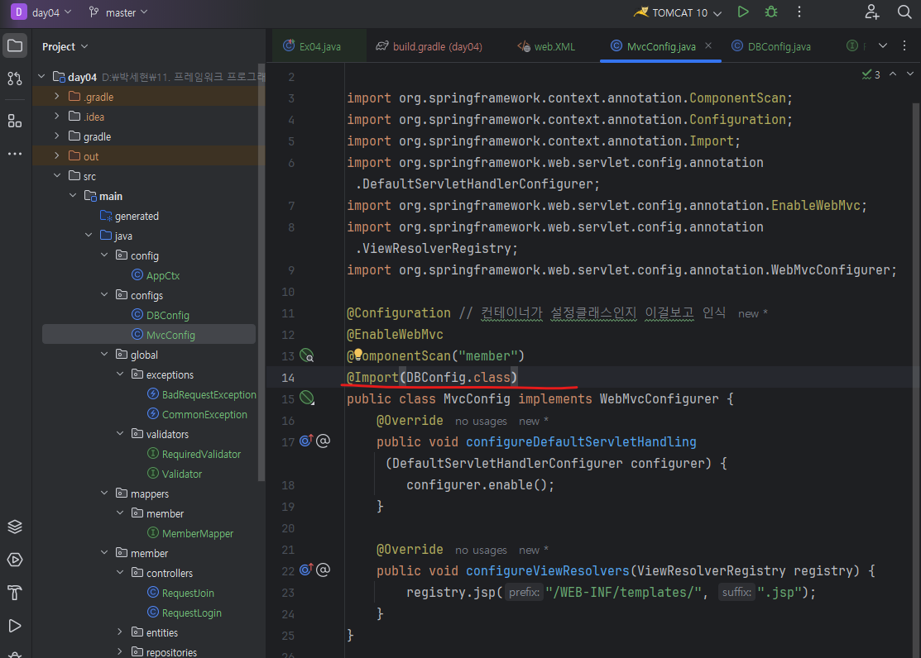Open the Commit tool window
This screenshot has width=921, height=658.
pos(15,79)
